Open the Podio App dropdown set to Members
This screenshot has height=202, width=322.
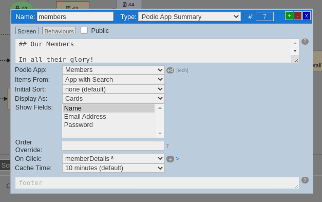(x=113, y=70)
